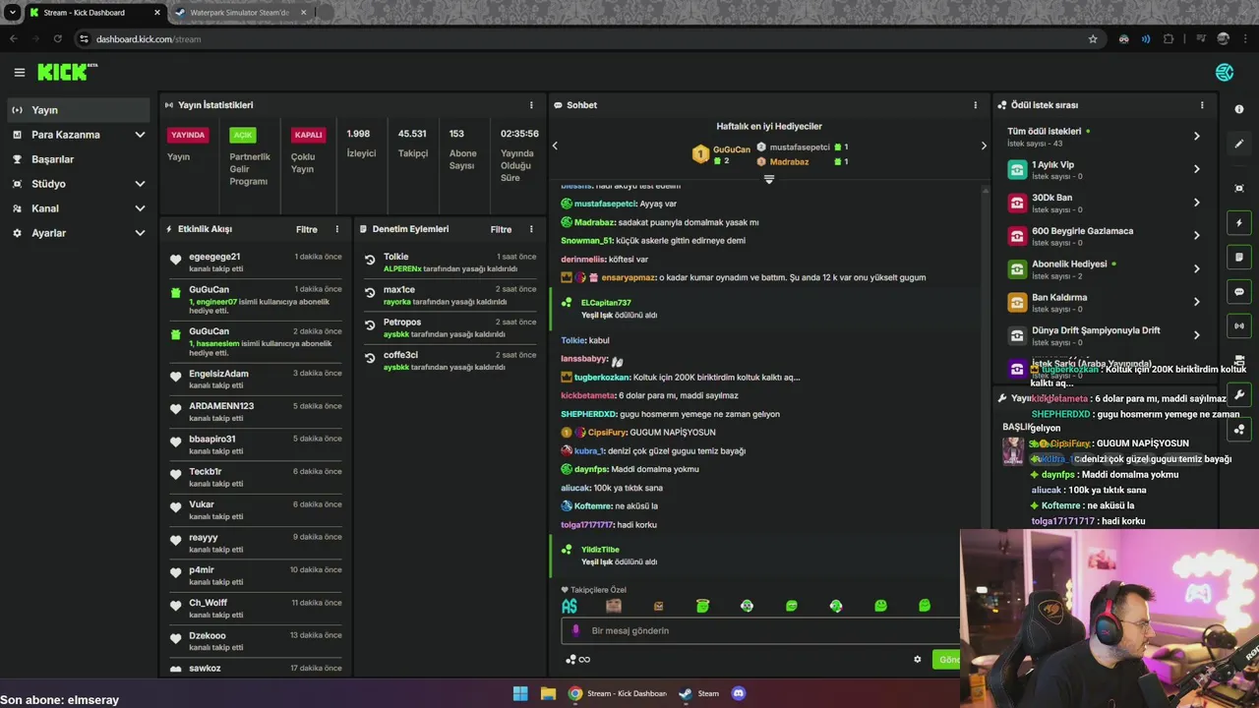The image size is (1259, 708).
Task: Open tugberkozkan's username in chat
Action: click(x=603, y=377)
